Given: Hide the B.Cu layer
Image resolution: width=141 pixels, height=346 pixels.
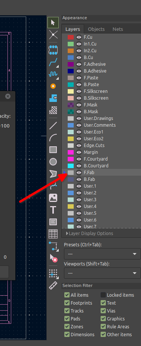Looking at the screenshot, I should pyautogui.click(x=79, y=58).
